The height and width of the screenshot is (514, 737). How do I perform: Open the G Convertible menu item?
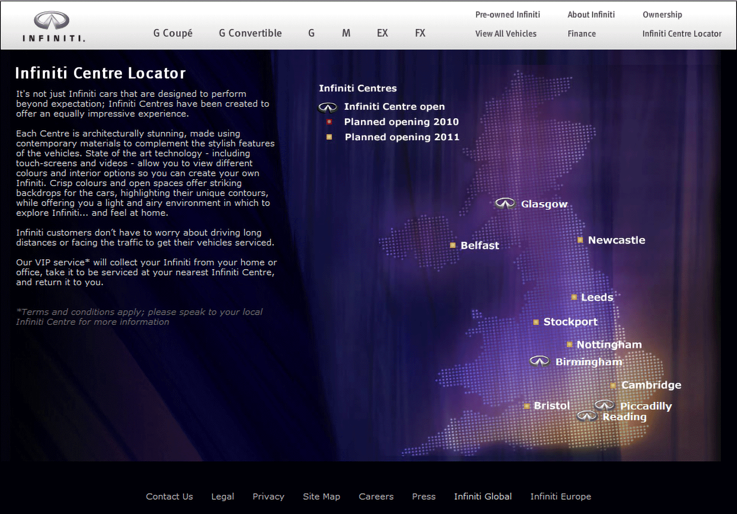tap(250, 33)
